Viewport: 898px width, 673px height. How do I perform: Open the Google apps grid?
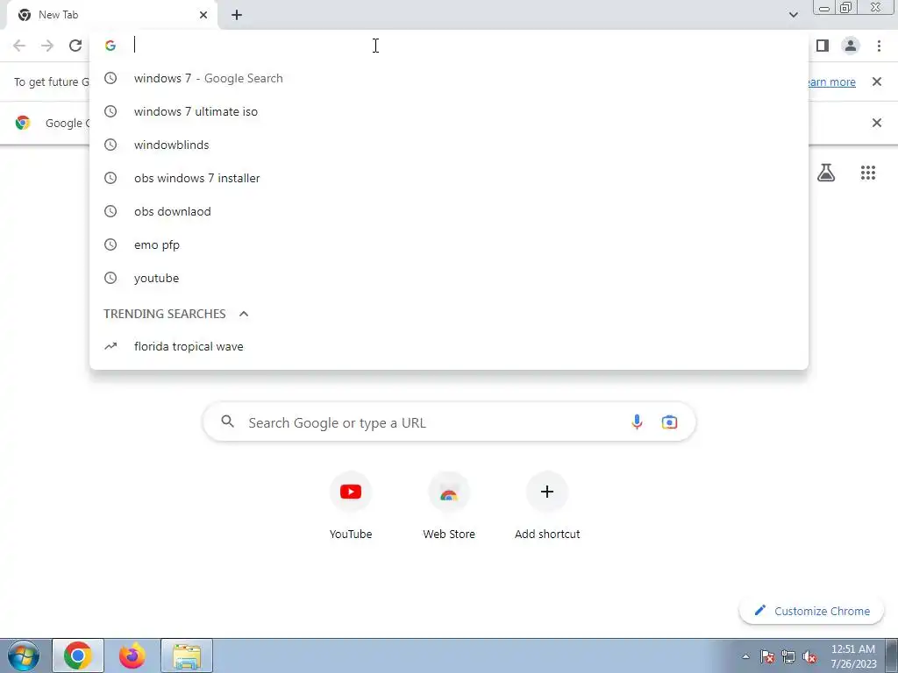pyautogui.click(x=867, y=173)
